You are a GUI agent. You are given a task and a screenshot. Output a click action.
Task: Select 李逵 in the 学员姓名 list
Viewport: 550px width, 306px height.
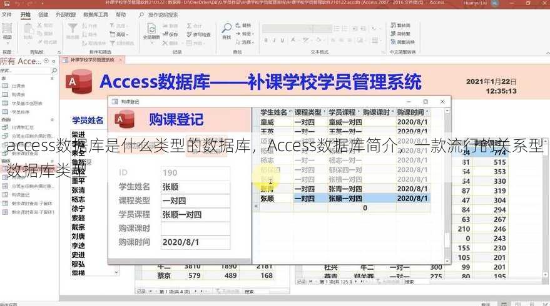pyautogui.click(x=78, y=245)
